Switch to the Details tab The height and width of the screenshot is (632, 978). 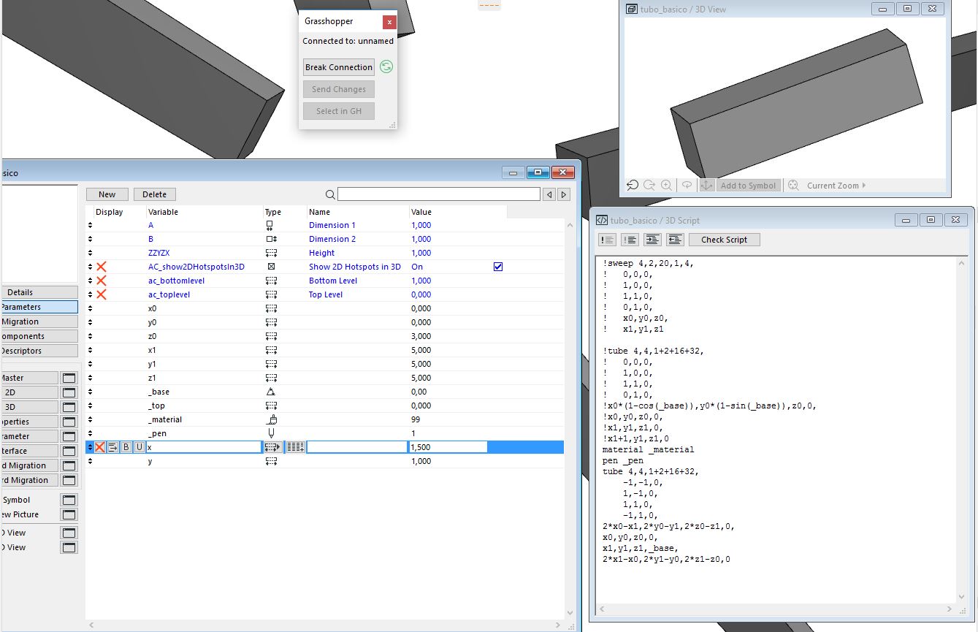coord(20,292)
